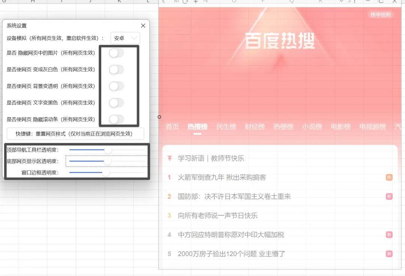The image size is (405, 276).
Task: Open hot search 中方回应特朗普称愿对中印大幅加税
Action: pos(231,235)
